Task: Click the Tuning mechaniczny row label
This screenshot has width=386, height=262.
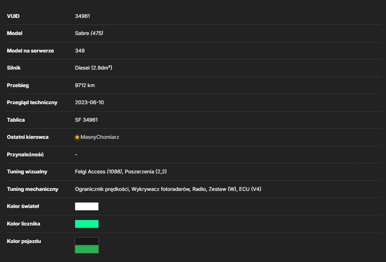Action: coord(33,189)
